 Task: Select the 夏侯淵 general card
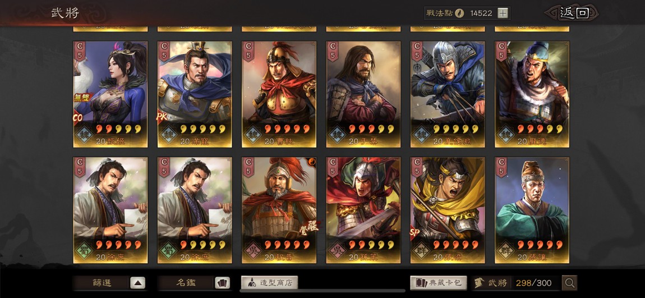[x=448, y=94]
